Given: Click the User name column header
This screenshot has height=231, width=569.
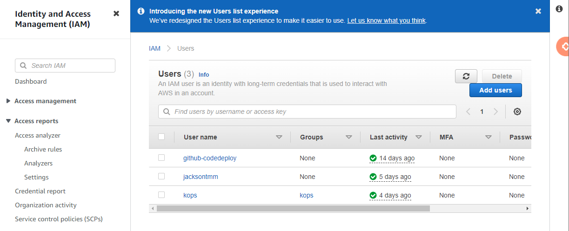Looking at the screenshot, I should click(x=201, y=137).
